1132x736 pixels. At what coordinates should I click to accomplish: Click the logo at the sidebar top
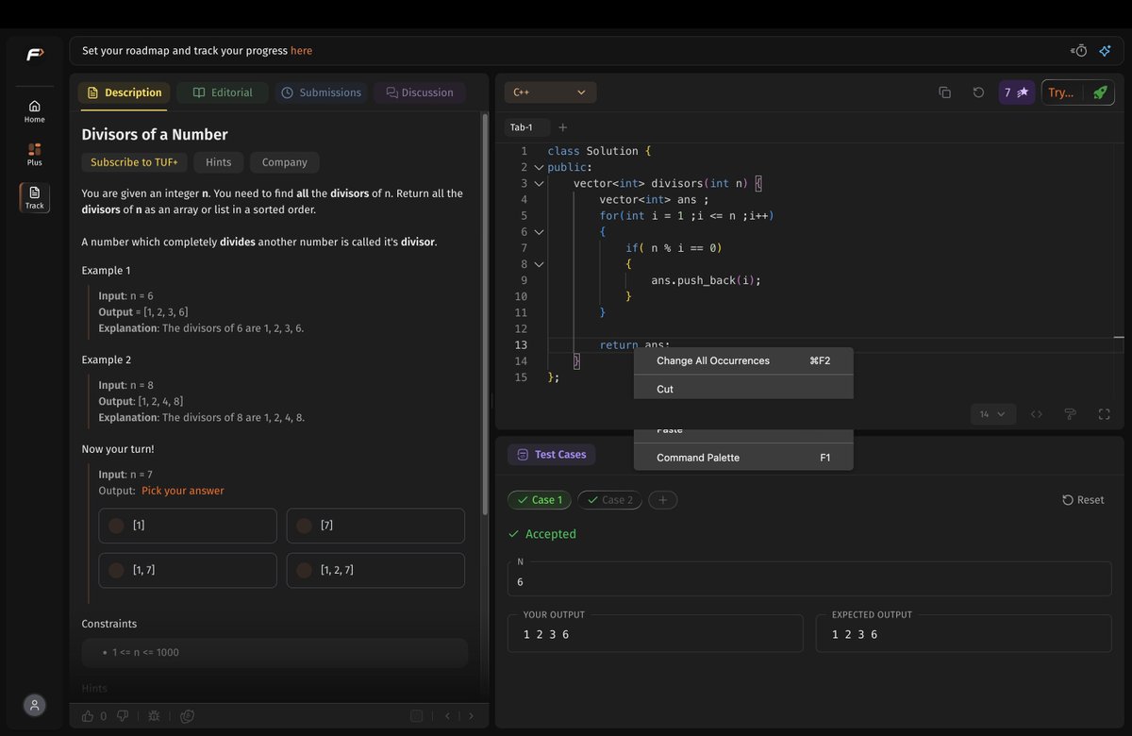tap(34, 55)
